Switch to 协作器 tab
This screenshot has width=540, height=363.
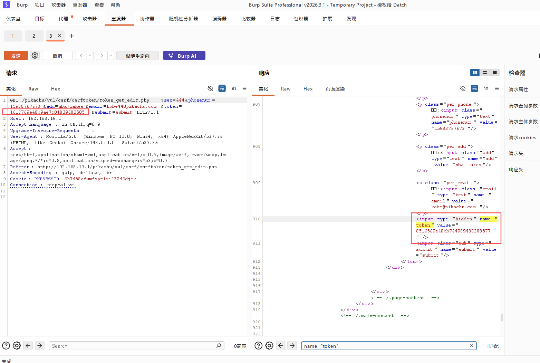[x=147, y=19]
